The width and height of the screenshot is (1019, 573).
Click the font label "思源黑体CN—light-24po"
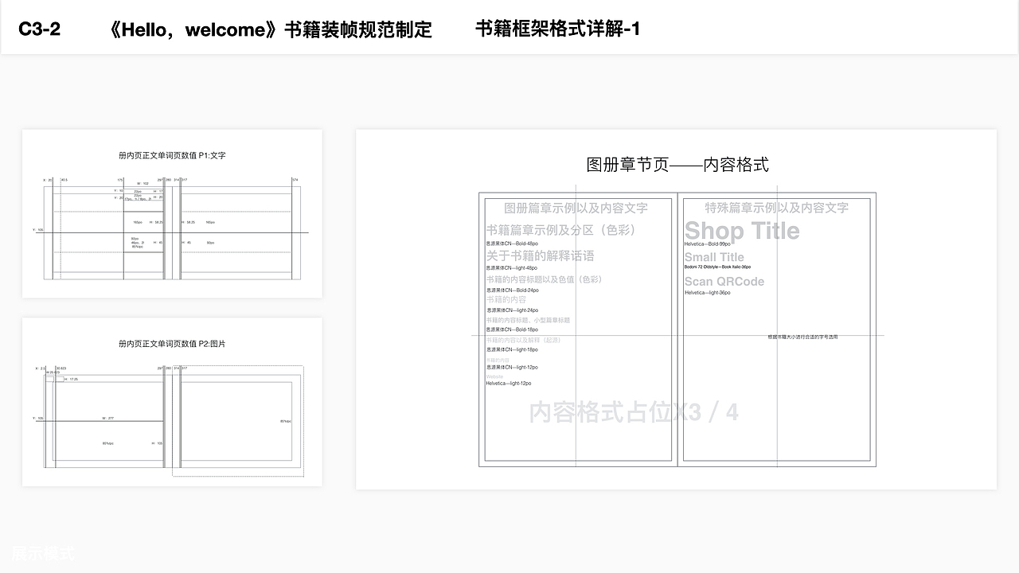coord(512,310)
